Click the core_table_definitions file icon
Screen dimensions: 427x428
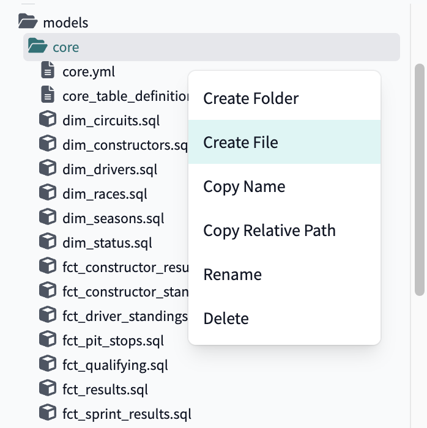click(x=48, y=94)
